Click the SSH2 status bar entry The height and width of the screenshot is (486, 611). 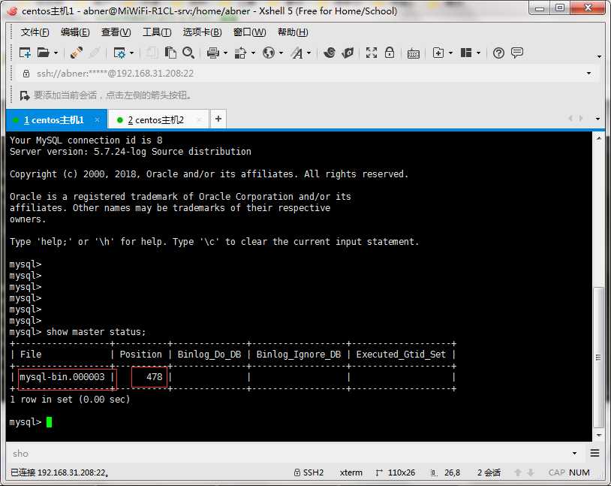coord(309,472)
